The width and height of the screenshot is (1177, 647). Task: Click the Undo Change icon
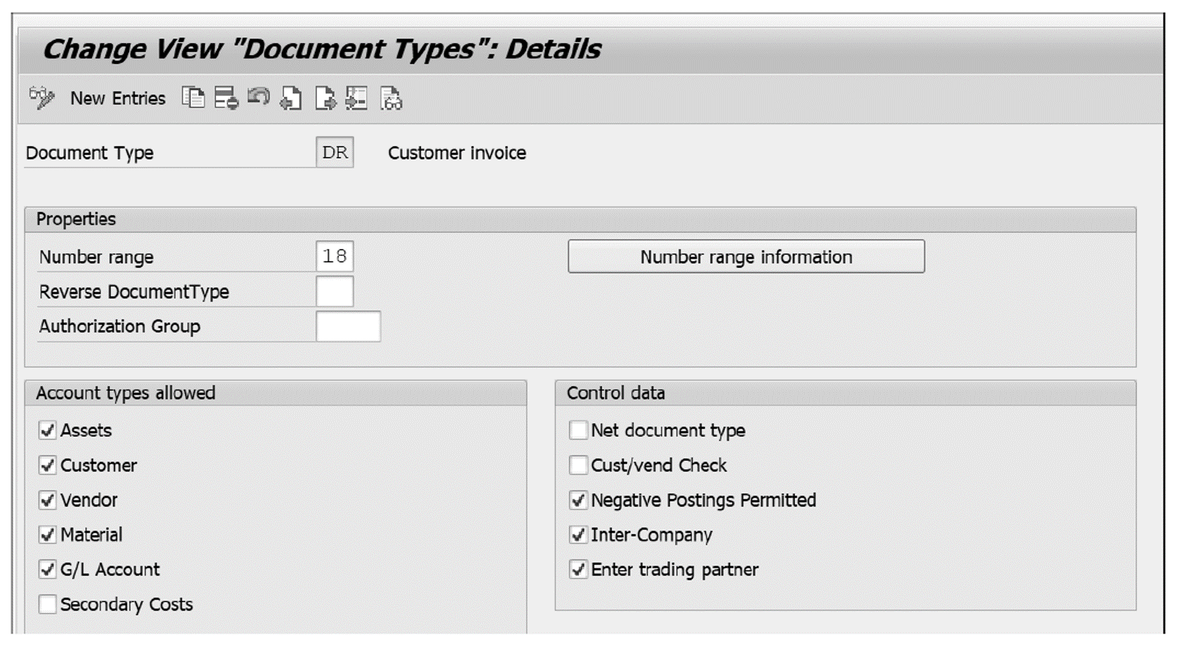point(257,99)
